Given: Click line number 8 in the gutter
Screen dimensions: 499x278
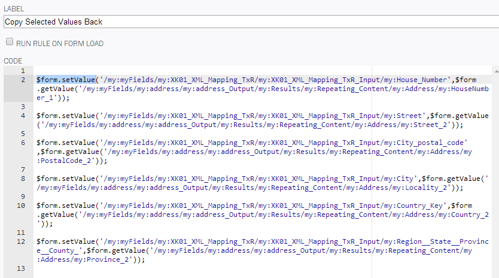Looking at the screenshot, I should (23, 179).
